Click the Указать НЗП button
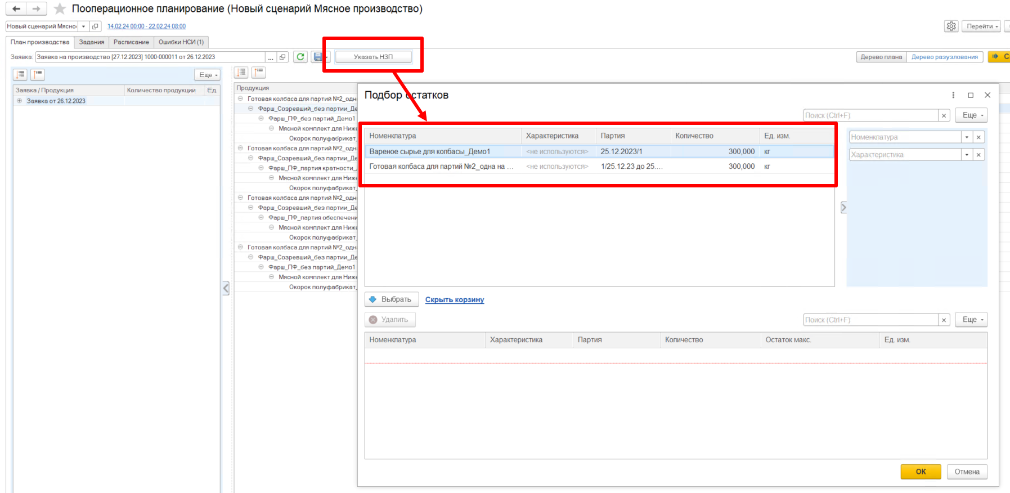The width and height of the screenshot is (1010, 493). (x=373, y=57)
